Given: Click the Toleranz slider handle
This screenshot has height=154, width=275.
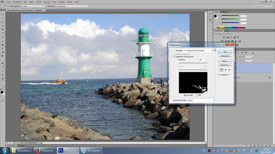Looking at the screenshot, I should click(x=185, y=63).
